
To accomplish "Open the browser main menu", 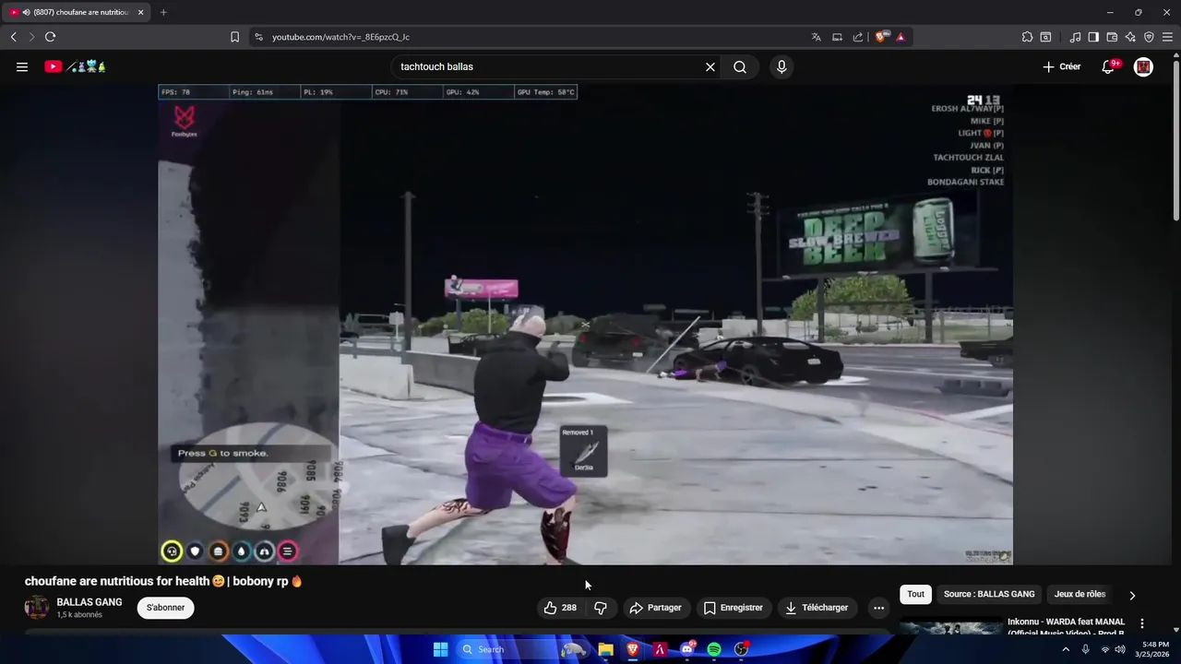I will (x=1168, y=37).
